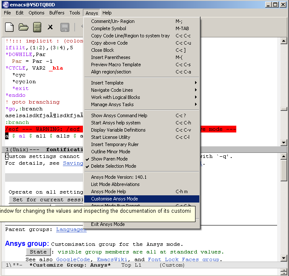Select Copy Code Line/Region to system tray
The image size is (289, 276).
pyautogui.click(x=142, y=36)
